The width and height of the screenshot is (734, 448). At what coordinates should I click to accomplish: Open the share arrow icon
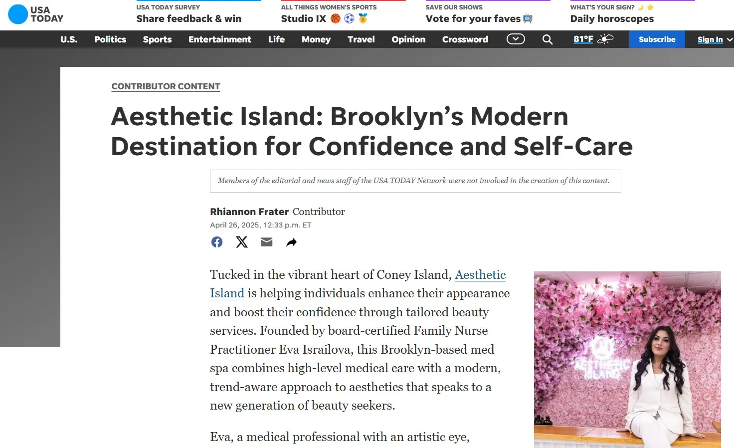pyautogui.click(x=291, y=242)
